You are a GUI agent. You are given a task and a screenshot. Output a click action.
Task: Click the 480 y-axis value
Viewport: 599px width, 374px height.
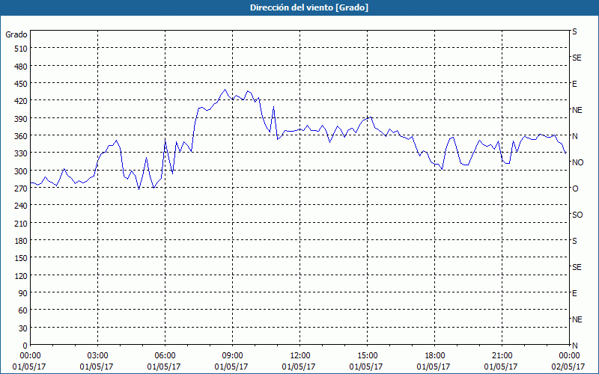21,67
